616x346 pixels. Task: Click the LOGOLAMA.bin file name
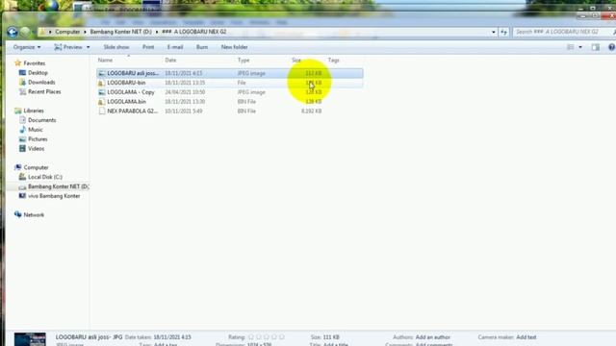pyautogui.click(x=126, y=102)
